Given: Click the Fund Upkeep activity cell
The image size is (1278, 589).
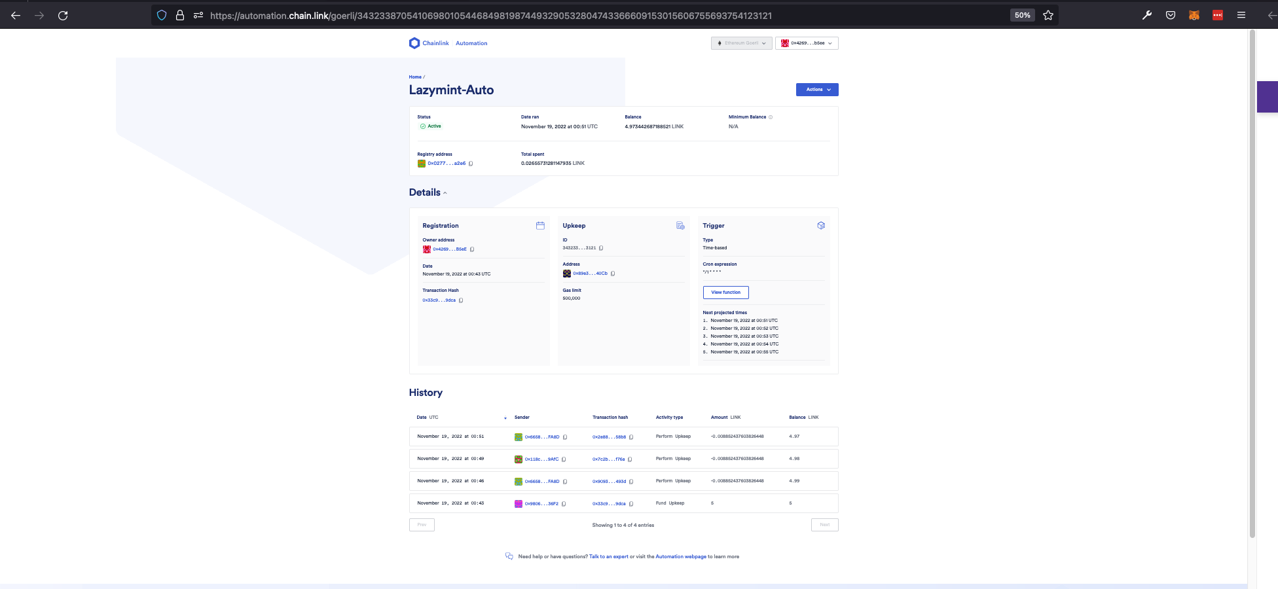Looking at the screenshot, I should point(670,503).
